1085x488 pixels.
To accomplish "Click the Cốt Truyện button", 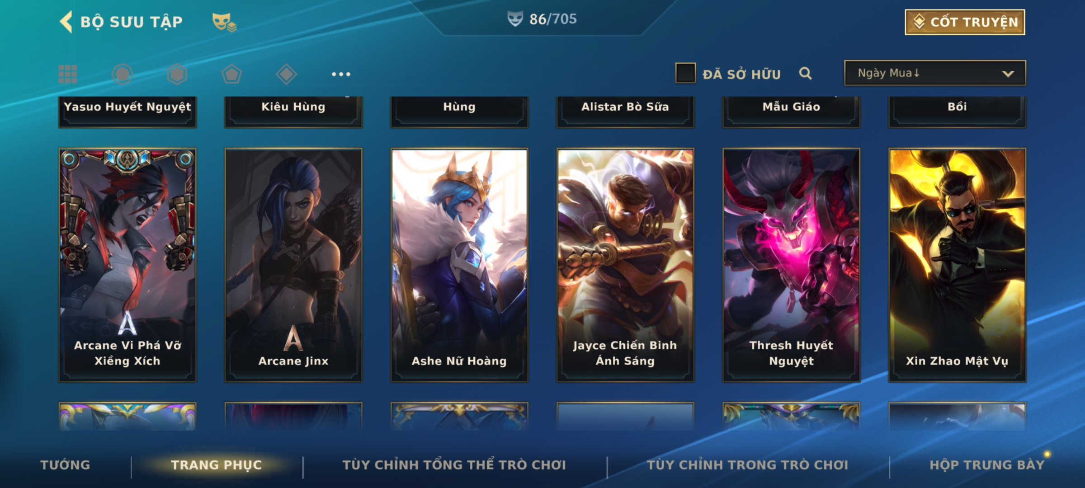I will click(965, 22).
